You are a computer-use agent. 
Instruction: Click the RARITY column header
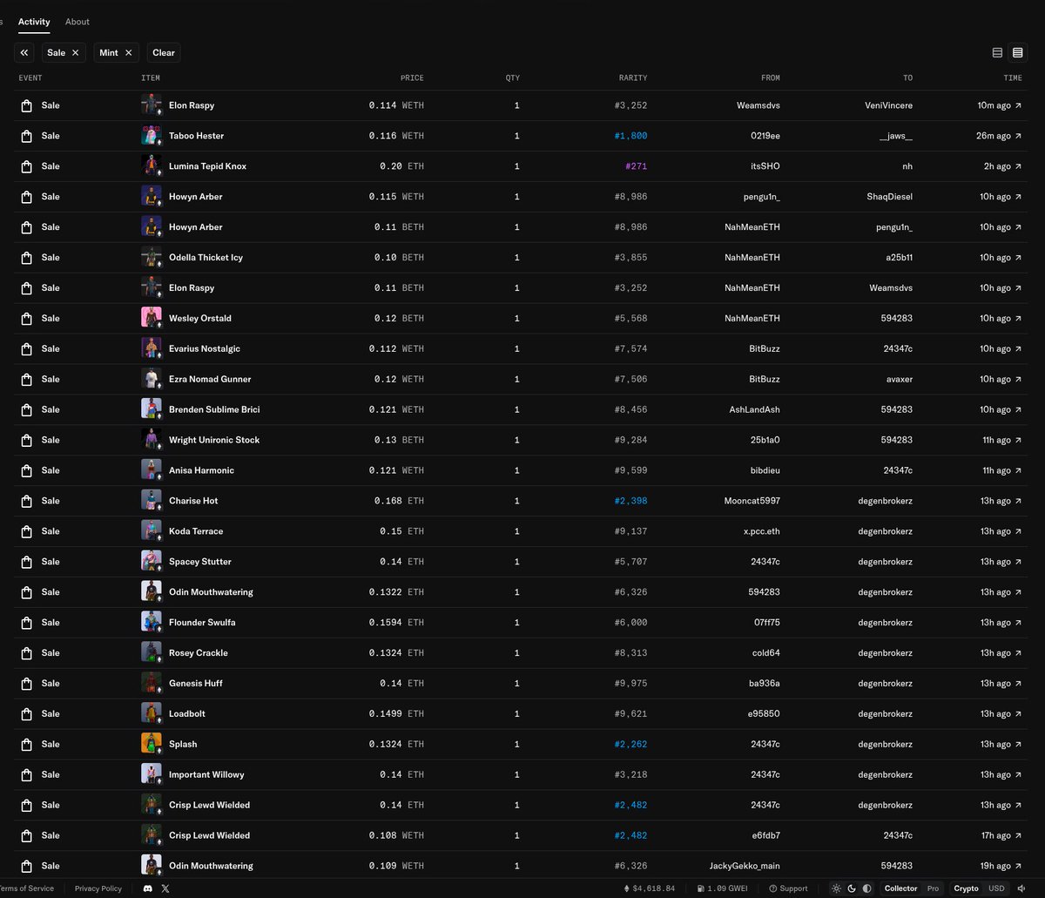click(x=633, y=78)
